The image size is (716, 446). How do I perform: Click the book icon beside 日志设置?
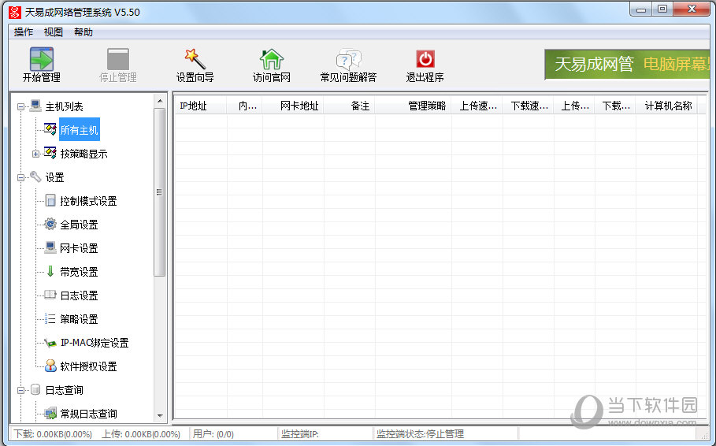(x=50, y=295)
